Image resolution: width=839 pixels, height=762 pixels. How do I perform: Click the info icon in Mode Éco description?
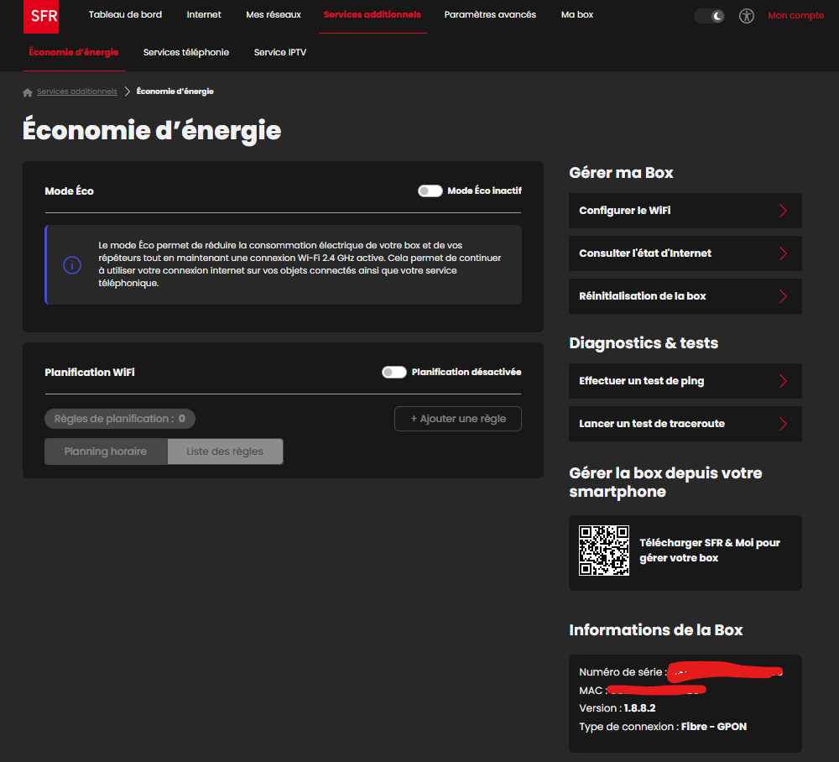point(72,265)
